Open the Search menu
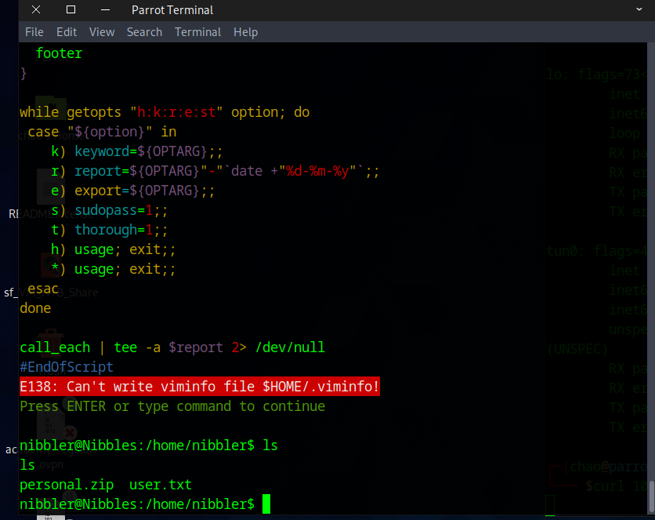 [x=144, y=32]
